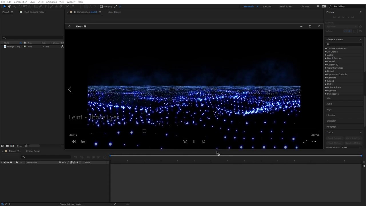Select the Zoom magnifier tool
The image size is (366, 206).
(x=14, y=6)
